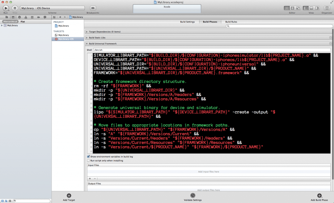Image resolution: width=334 pixels, height=203 pixels.
Task: Toggle the debug area view
Action: (x=311, y=8)
